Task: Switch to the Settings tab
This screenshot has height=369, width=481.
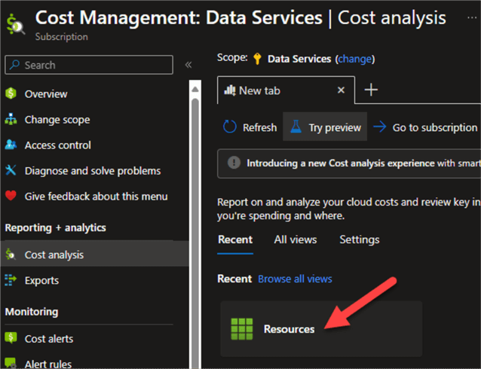Action: (x=359, y=239)
